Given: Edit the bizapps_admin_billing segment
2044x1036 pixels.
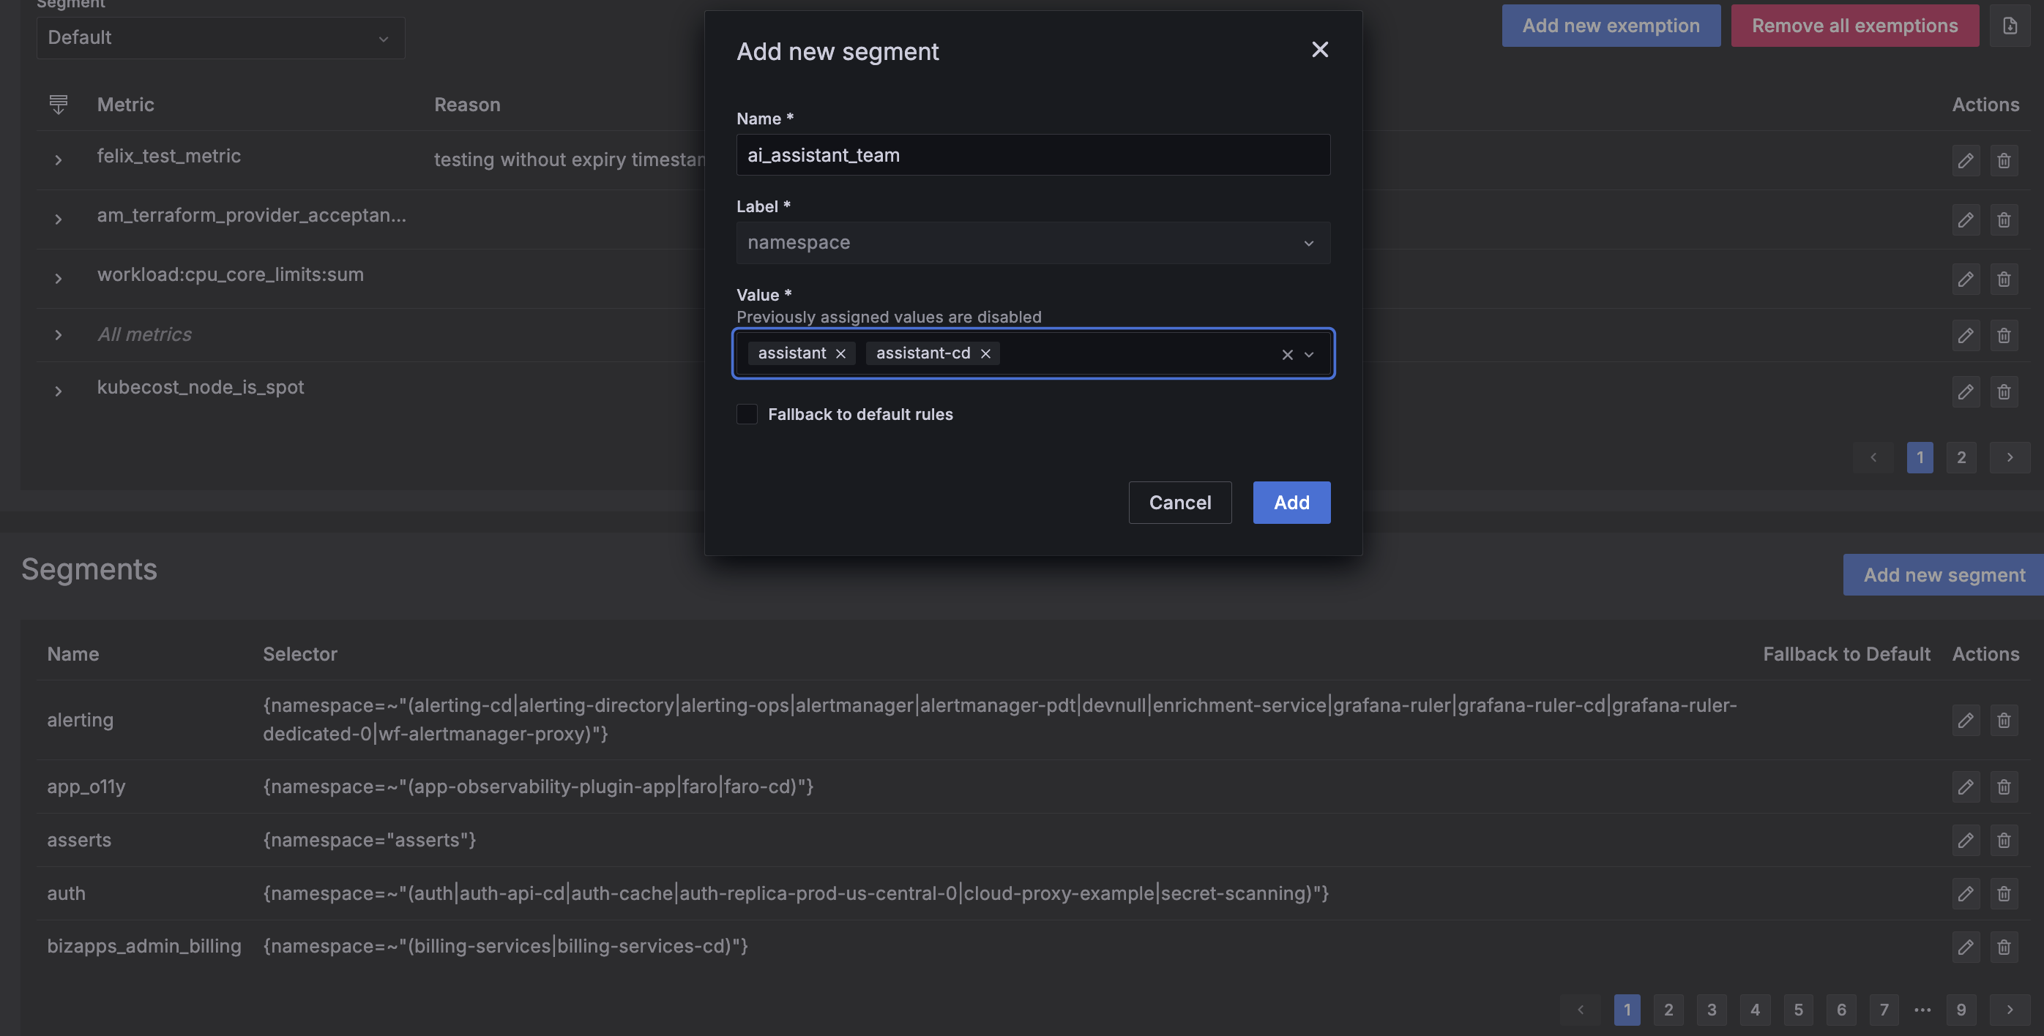Looking at the screenshot, I should tap(1966, 946).
